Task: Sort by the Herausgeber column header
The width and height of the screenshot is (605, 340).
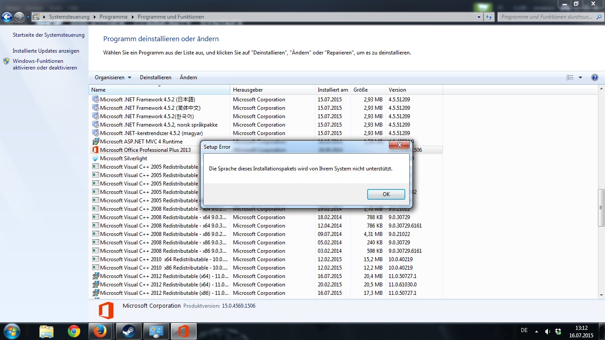Action: click(x=273, y=90)
